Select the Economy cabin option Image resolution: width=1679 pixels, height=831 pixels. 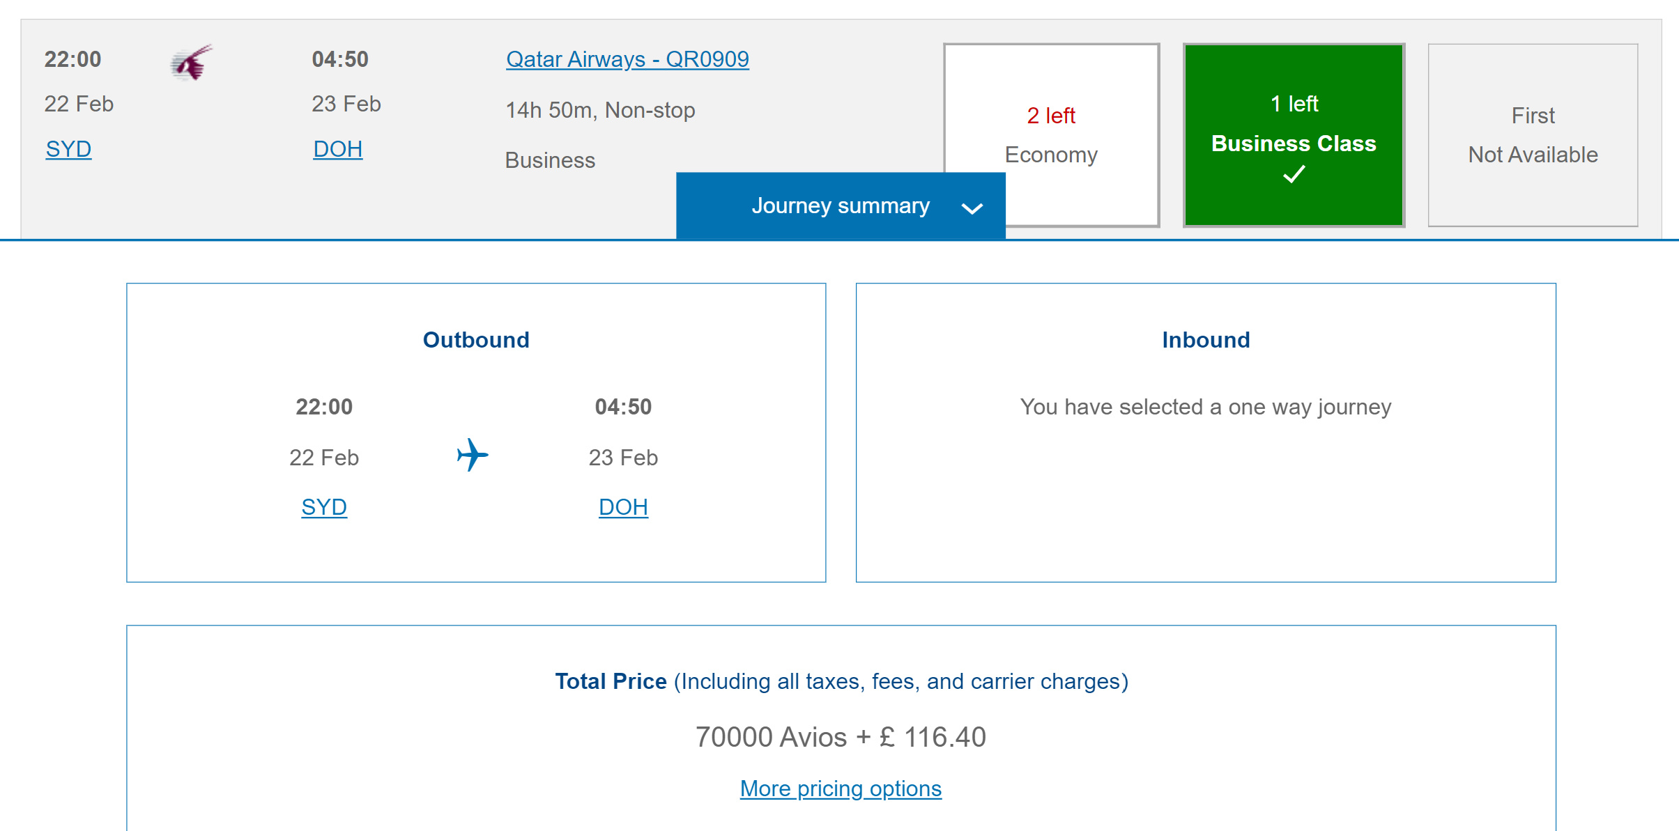pos(1051,135)
